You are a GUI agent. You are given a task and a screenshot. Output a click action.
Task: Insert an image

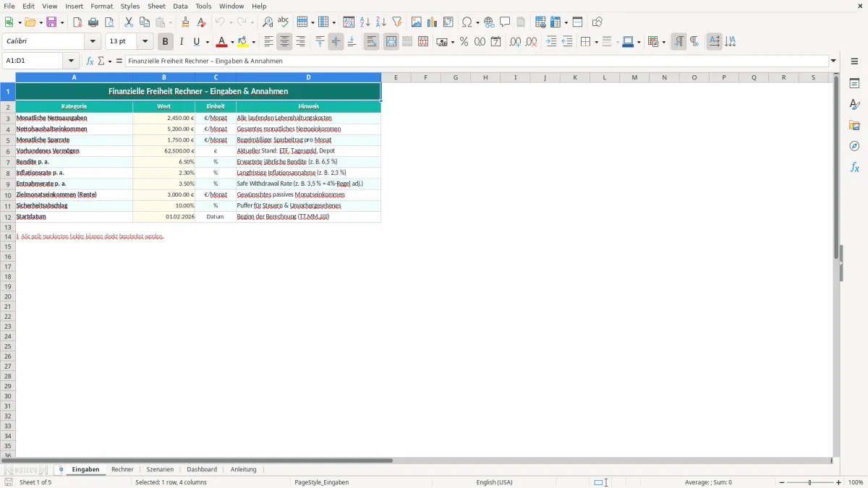[416, 22]
